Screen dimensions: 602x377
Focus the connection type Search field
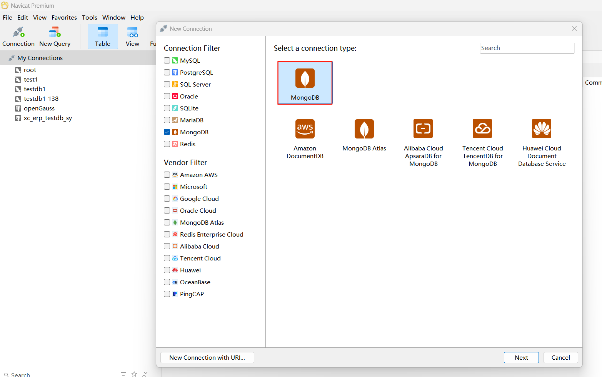click(x=527, y=48)
